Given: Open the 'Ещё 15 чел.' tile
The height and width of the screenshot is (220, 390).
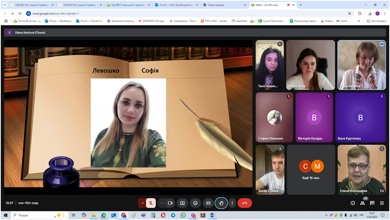Looking at the screenshot, I should [311, 170].
